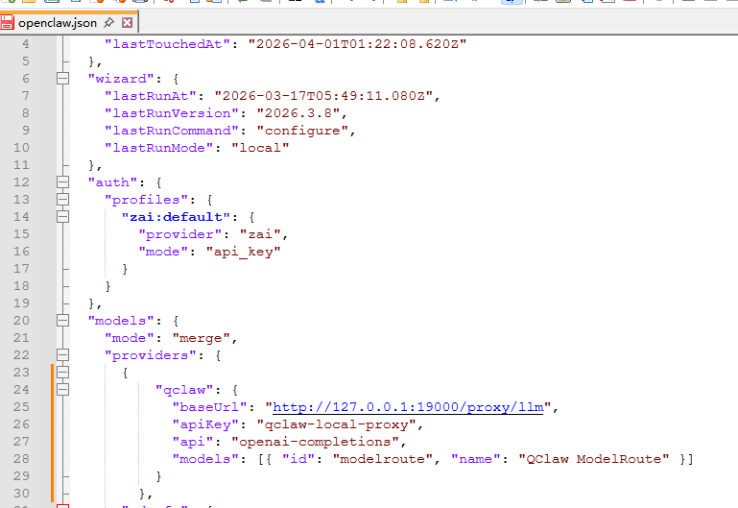This screenshot has height=508, width=738.
Task: Click the "name" key on line 28
Action: click(x=475, y=459)
